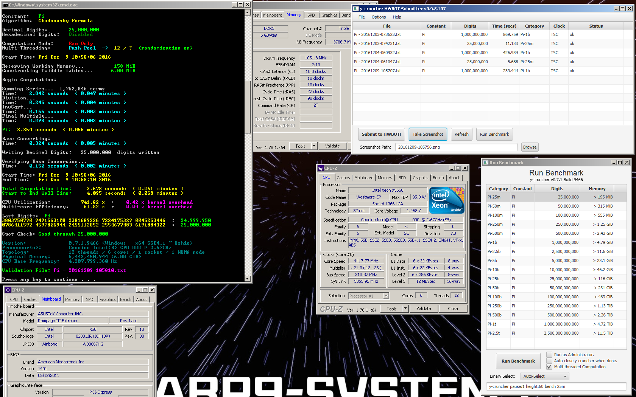The height and width of the screenshot is (397, 636).
Task: Open the About tab in CPU-Z CPU window
Action: [454, 178]
